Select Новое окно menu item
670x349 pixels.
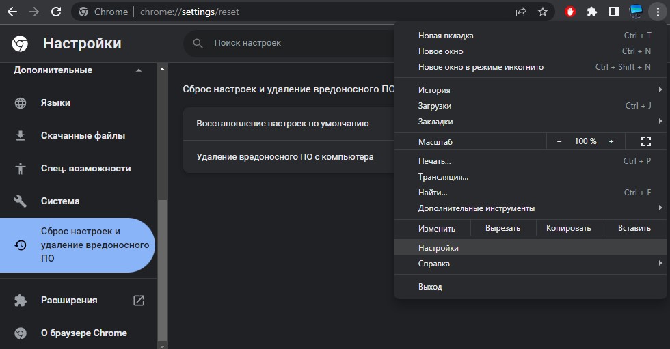click(530, 51)
